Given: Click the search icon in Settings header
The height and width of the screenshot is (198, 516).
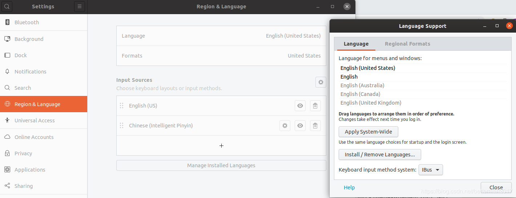Looking at the screenshot, I should click(x=7, y=7).
